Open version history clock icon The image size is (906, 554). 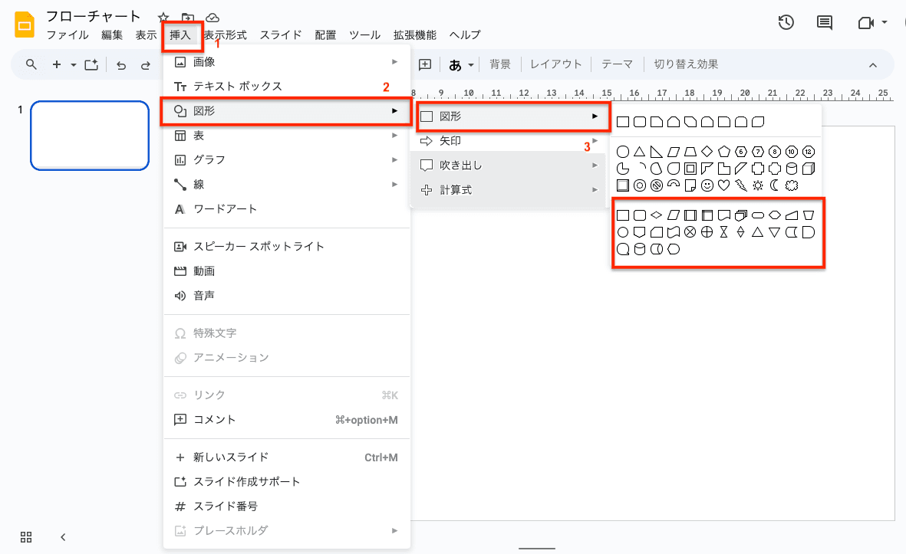click(x=786, y=23)
